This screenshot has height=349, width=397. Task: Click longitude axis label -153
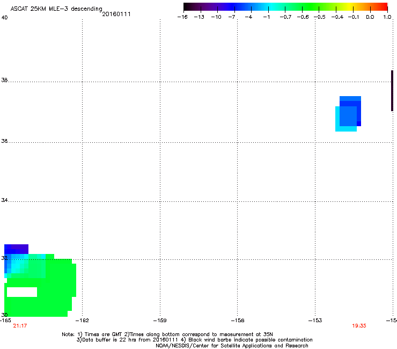tap(315, 321)
